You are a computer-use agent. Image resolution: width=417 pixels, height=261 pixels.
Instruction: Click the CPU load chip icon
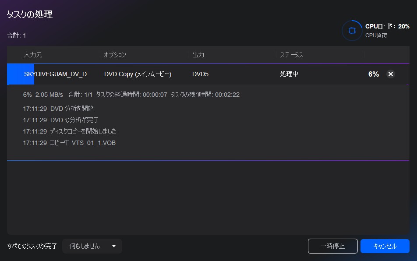pos(352,31)
